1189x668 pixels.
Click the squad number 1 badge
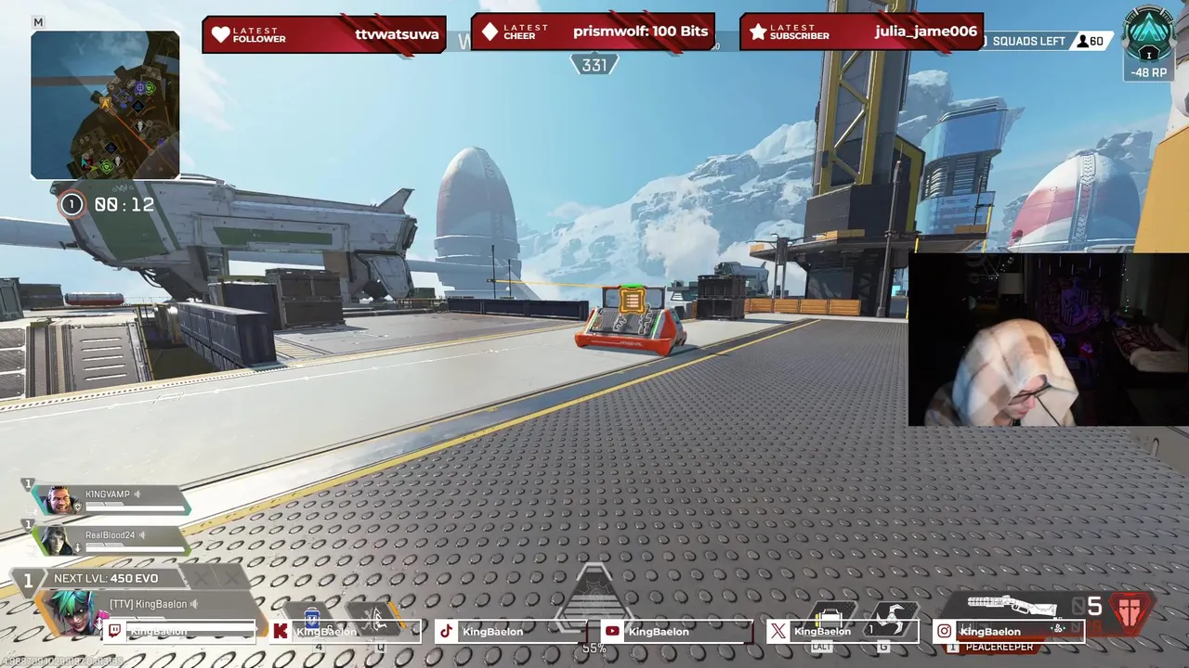(x=29, y=581)
